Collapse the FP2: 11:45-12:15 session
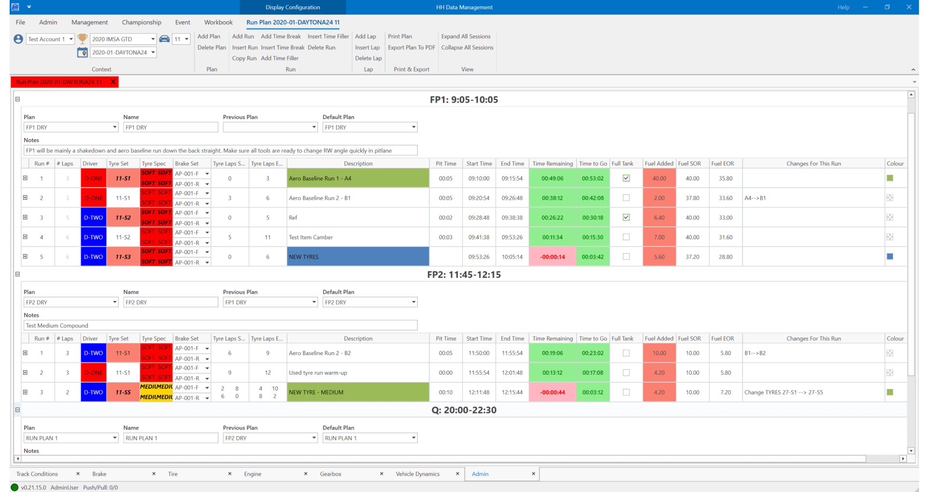926x492 pixels. point(17,274)
